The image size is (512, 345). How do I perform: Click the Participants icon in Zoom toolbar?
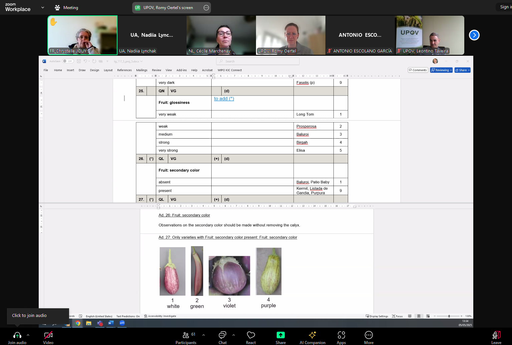pyautogui.click(x=186, y=335)
